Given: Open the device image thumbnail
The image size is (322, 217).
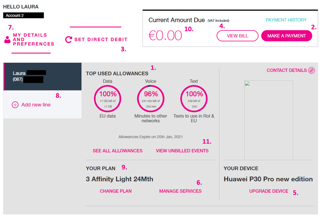Looking at the screenshot, I should pyautogui.click(x=269, y=120).
